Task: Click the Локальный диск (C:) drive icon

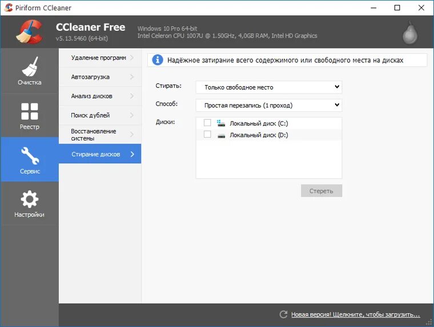Action: click(x=221, y=123)
